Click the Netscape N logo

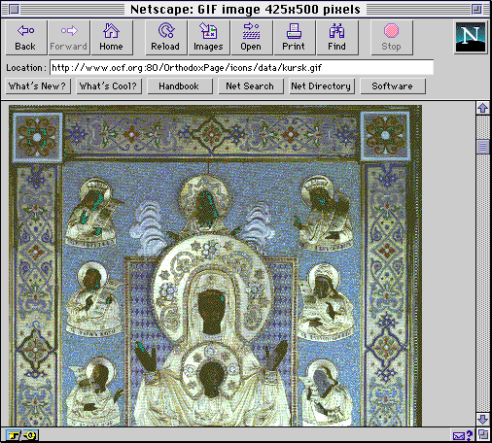click(x=471, y=37)
